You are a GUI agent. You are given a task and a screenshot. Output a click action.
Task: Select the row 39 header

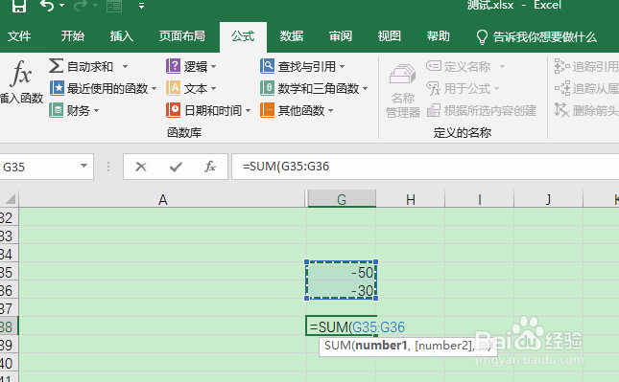[x=8, y=345]
